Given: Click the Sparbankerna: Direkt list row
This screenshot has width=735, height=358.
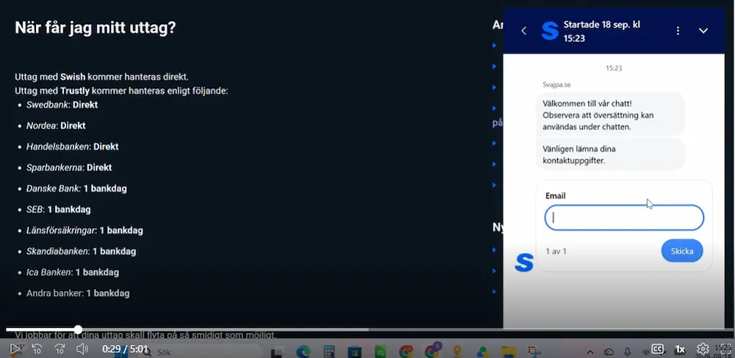Looking at the screenshot, I should pyautogui.click(x=69, y=167).
